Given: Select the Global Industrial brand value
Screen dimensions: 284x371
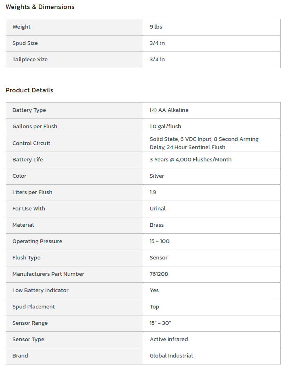Looking at the screenshot, I should pyautogui.click(x=171, y=356).
